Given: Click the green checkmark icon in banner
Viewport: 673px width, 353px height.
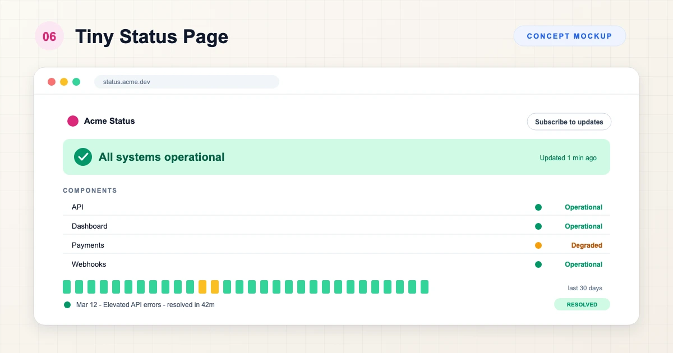Looking at the screenshot, I should click(83, 157).
